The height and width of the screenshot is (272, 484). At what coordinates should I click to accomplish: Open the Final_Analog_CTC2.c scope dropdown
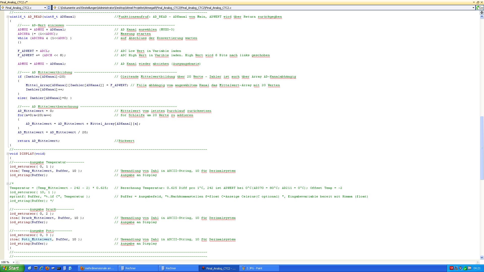click(45, 8)
